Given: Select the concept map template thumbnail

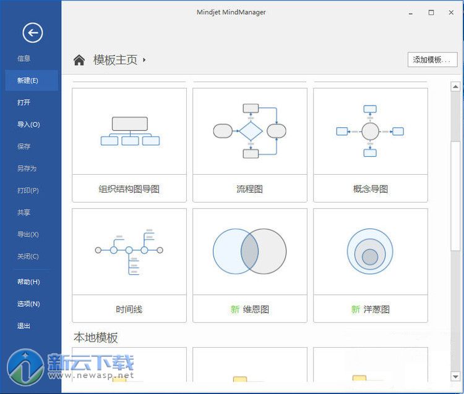Looking at the screenshot, I should [x=371, y=131].
